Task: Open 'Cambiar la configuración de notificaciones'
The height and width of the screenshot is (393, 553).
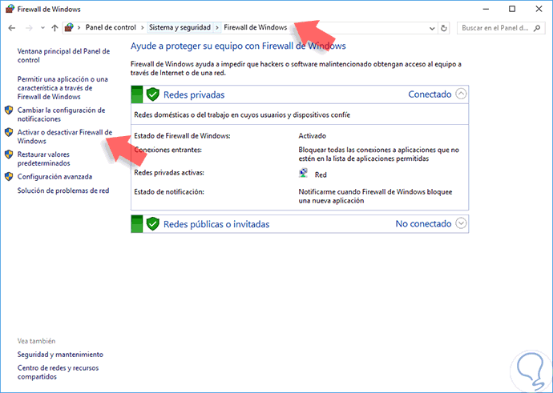Action: point(62,114)
